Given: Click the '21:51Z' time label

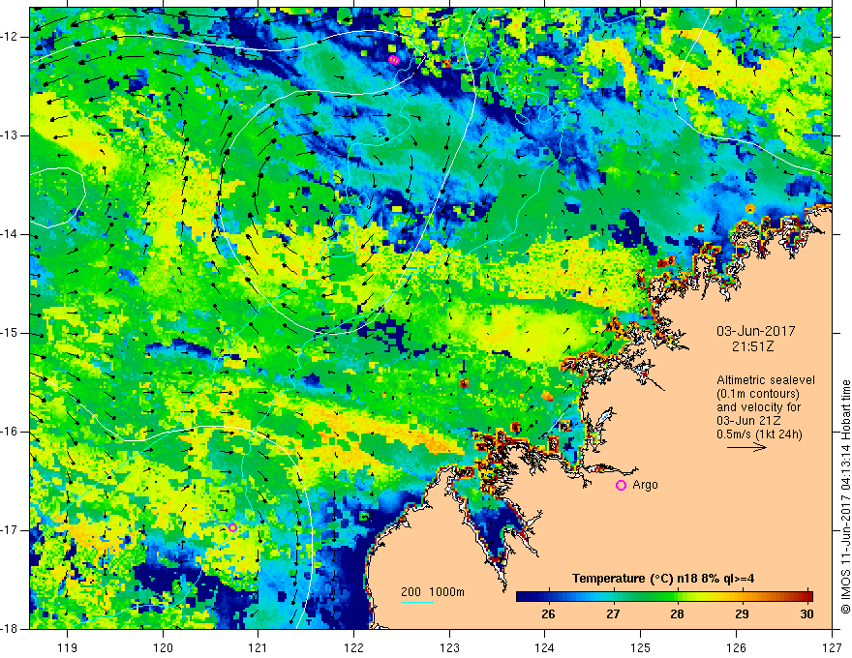Looking at the screenshot, I should [753, 346].
